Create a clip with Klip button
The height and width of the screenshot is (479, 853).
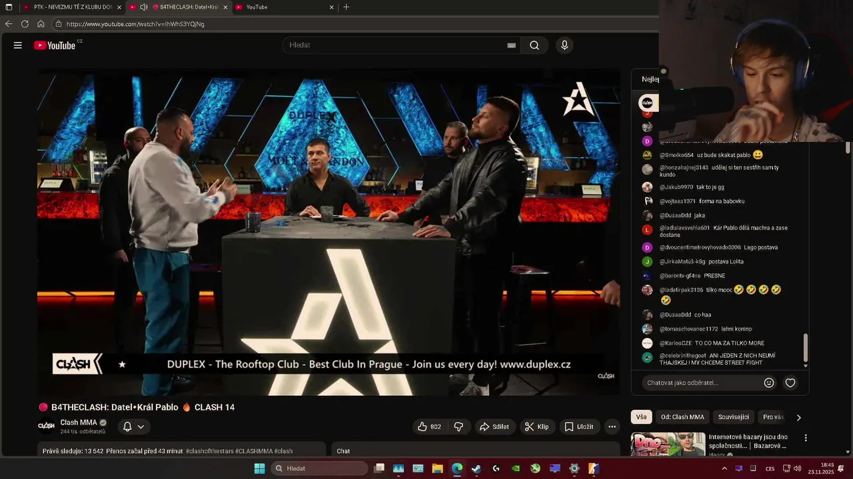coord(536,426)
